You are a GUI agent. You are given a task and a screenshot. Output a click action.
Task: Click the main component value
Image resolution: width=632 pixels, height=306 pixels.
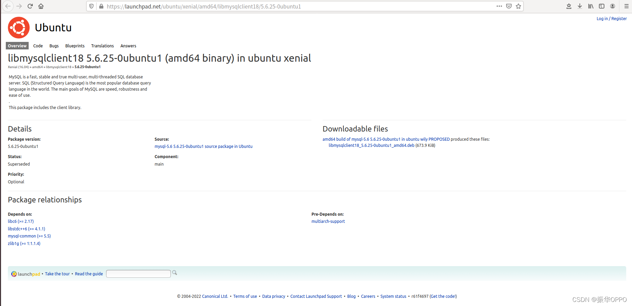(x=159, y=164)
